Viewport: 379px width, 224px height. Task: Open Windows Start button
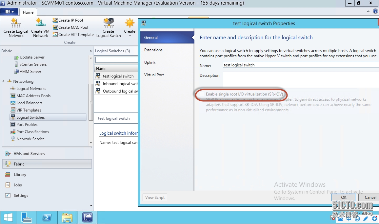8,217
